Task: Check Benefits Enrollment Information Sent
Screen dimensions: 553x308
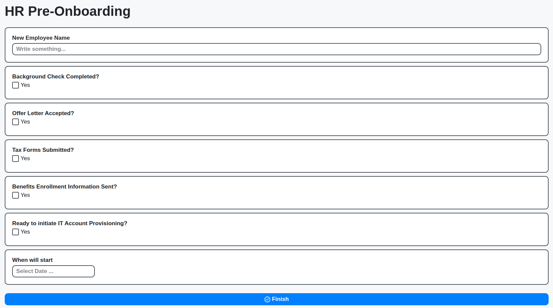Action: (15, 195)
